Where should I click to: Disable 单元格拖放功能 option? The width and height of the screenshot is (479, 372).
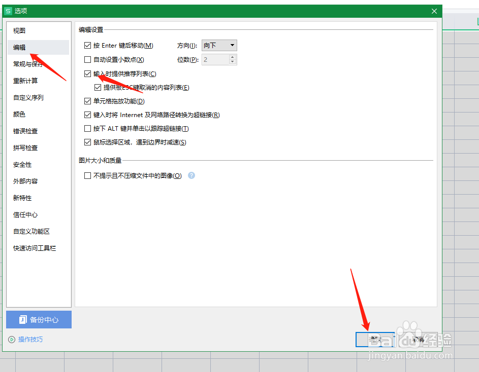(88, 101)
